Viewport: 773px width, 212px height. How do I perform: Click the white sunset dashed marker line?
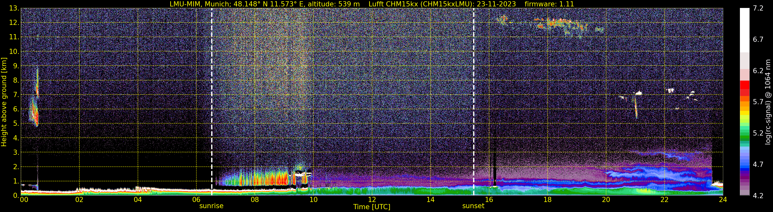pos(474,102)
